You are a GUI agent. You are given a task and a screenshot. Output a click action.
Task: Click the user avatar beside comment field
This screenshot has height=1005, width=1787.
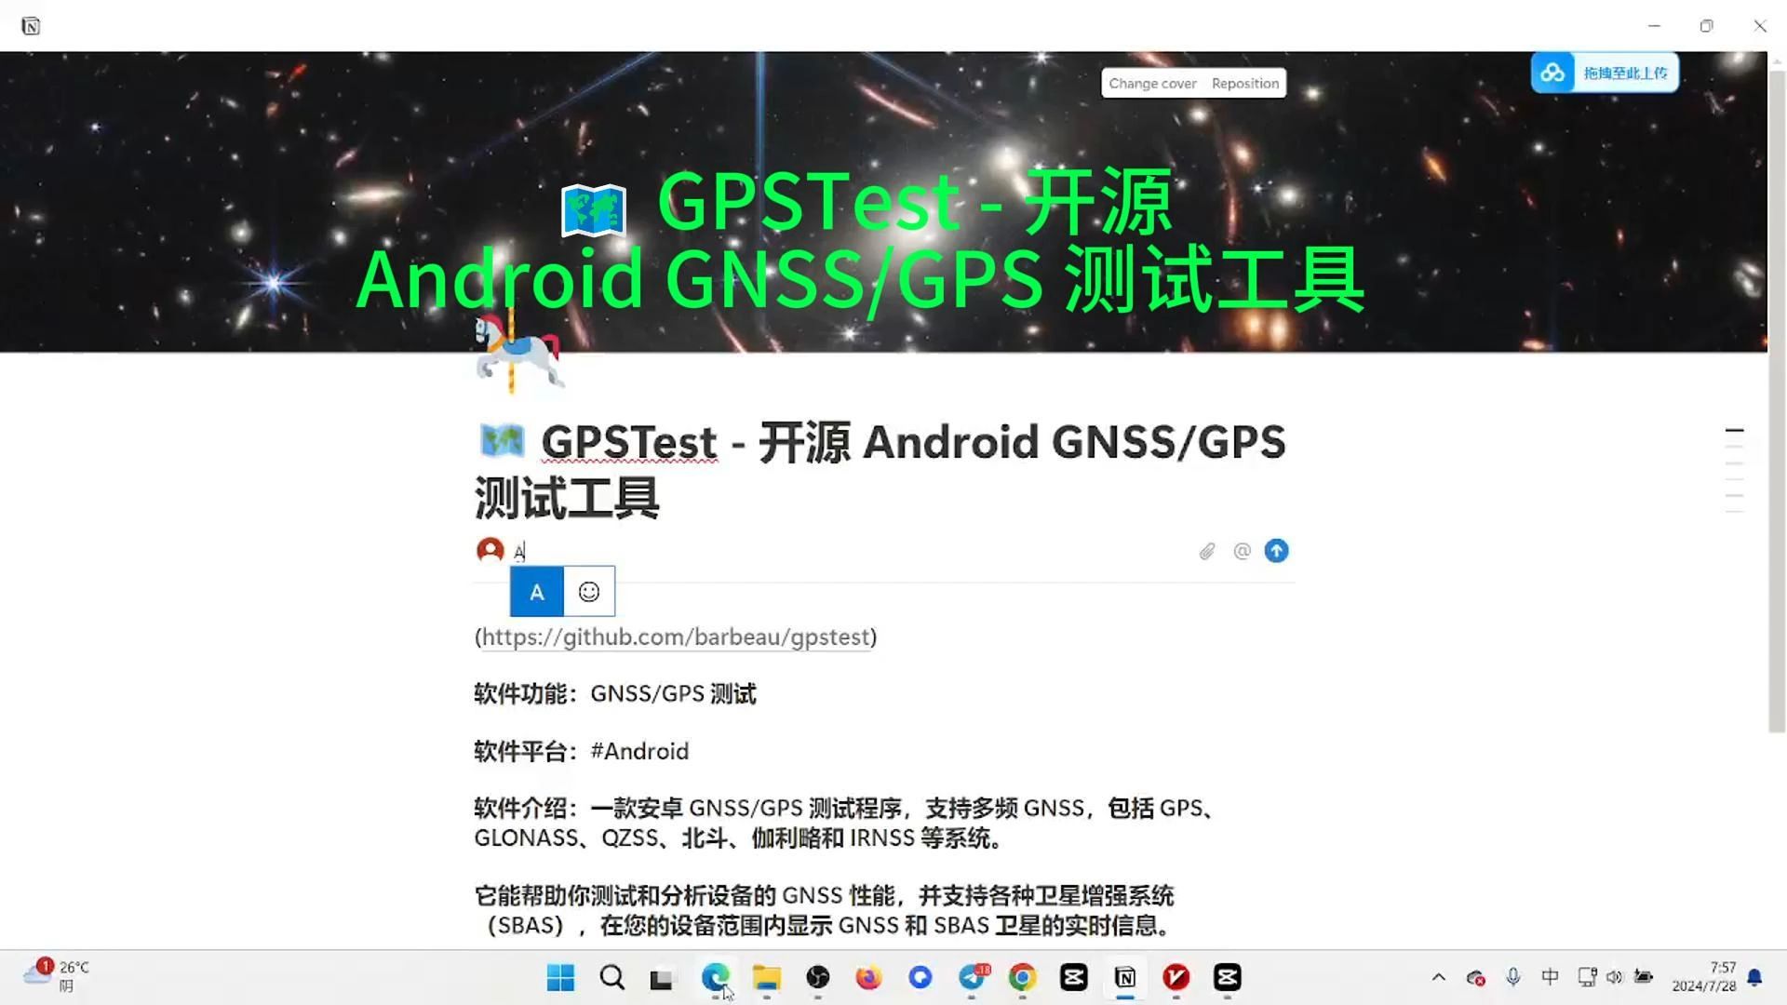click(x=490, y=550)
